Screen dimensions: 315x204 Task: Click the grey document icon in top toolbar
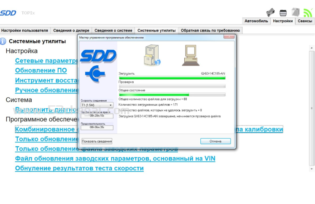pos(296,12)
